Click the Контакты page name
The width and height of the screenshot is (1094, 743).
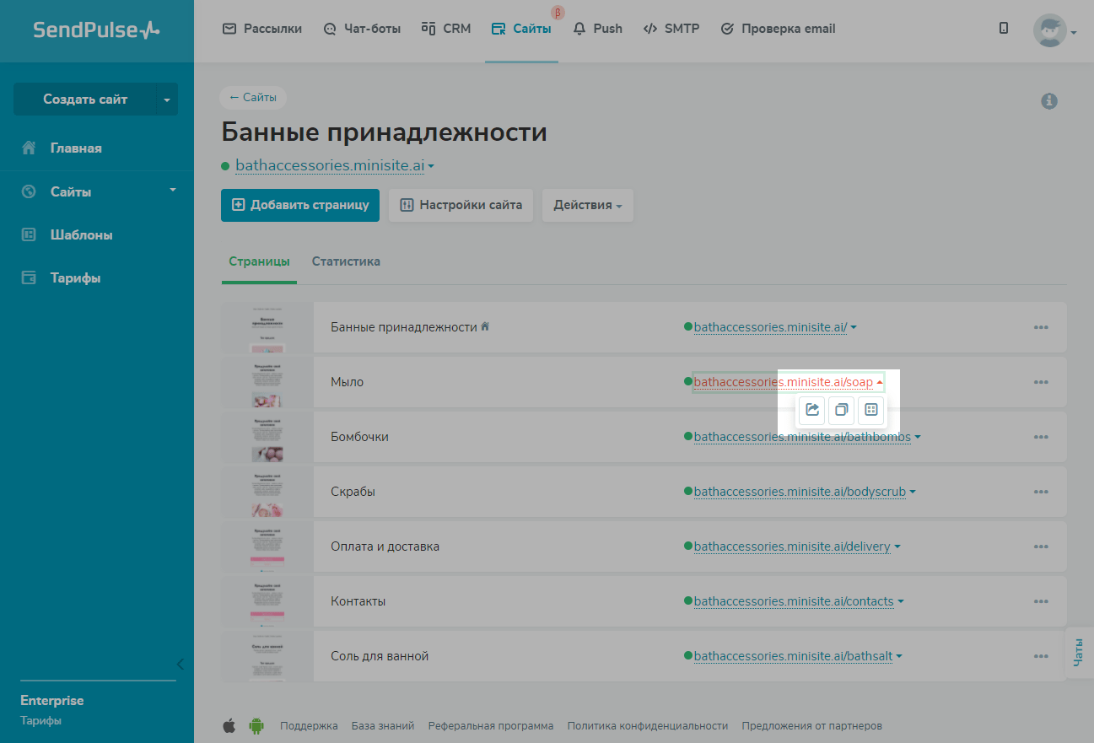point(358,601)
